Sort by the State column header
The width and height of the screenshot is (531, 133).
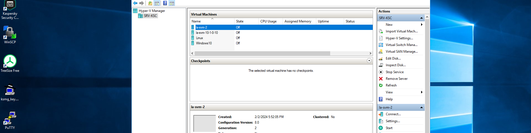[246, 21]
